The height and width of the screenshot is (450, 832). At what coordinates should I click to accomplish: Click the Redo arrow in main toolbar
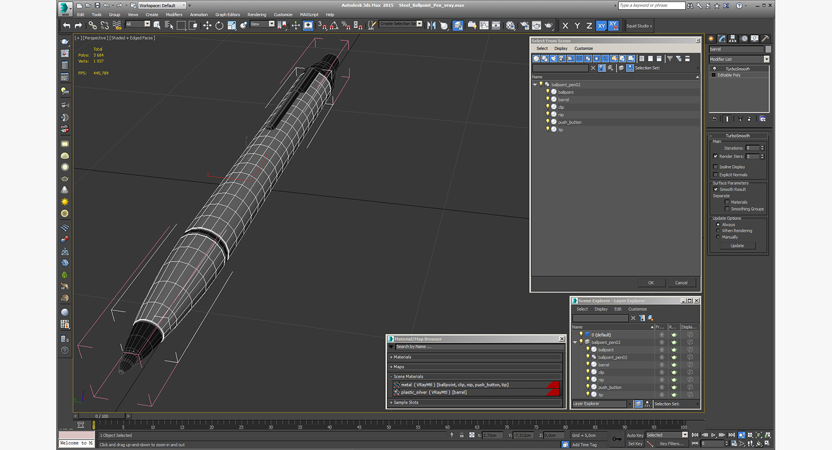point(78,25)
